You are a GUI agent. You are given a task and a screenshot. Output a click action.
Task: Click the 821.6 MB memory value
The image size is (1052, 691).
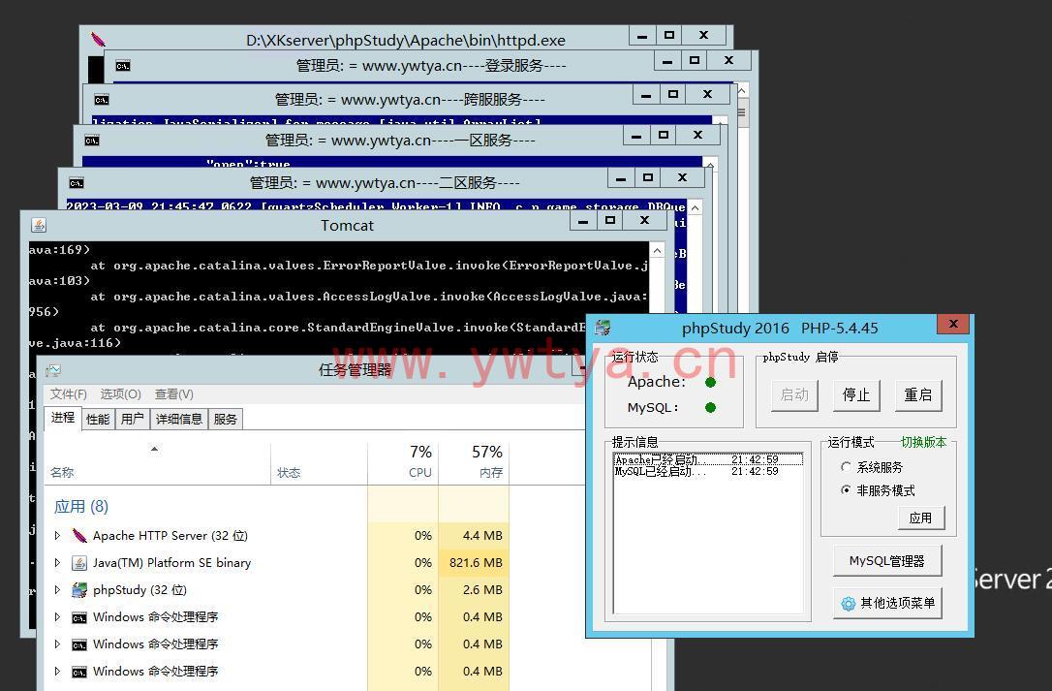click(476, 563)
